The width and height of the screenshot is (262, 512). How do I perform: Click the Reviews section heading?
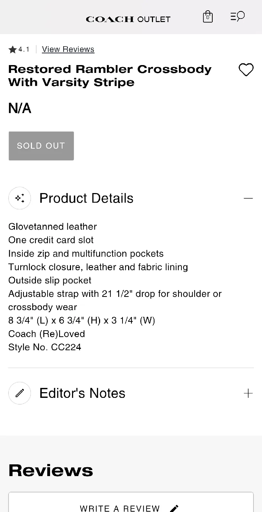(x=51, y=470)
